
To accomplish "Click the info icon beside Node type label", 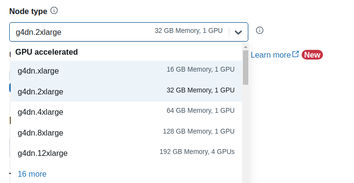I will [54, 11].
